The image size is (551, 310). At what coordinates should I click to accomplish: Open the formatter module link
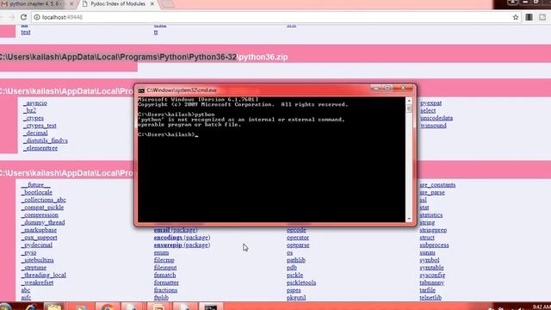click(x=166, y=282)
